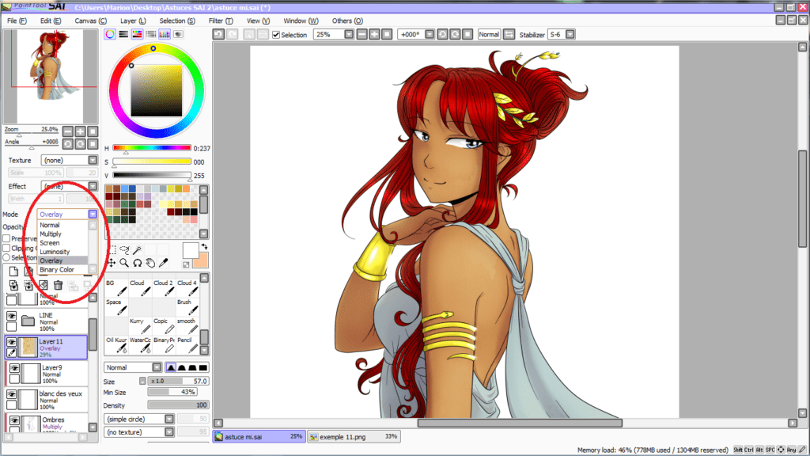810x456 pixels.
Task: Undo the last action in toolbar
Action: [x=218, y=34]
